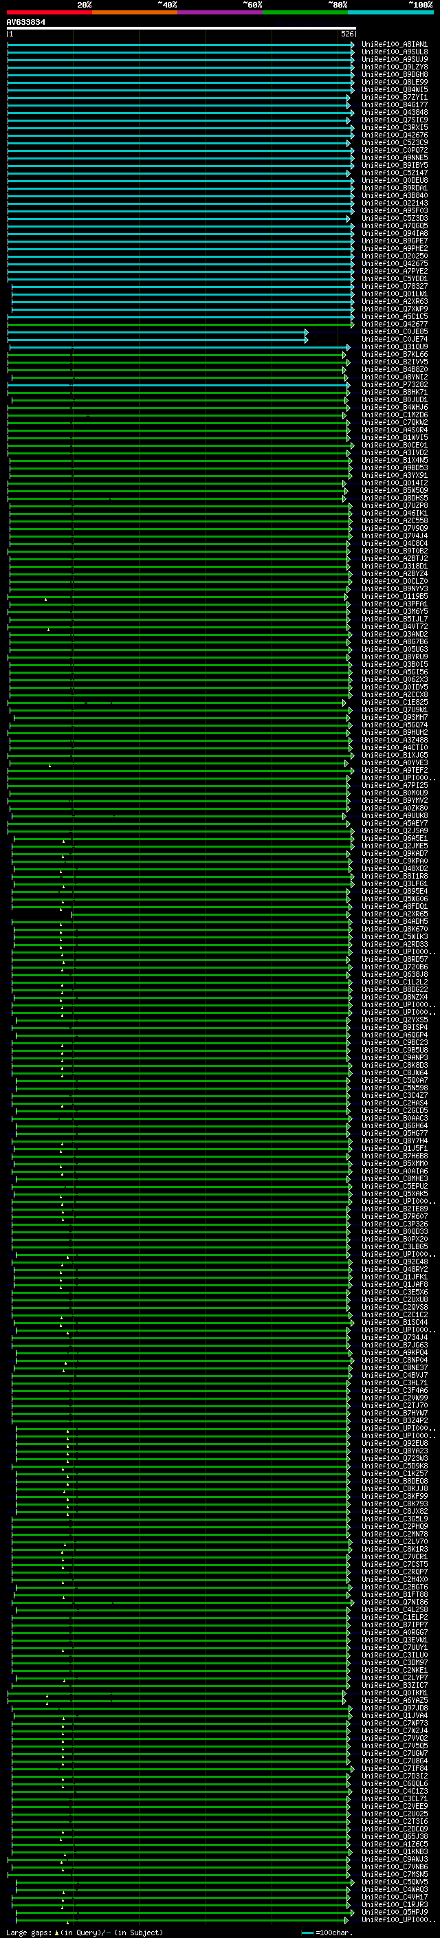Select hit UniRef100_B4G177
Viewport: 440px width, 1938px height.
click(394, 104)
